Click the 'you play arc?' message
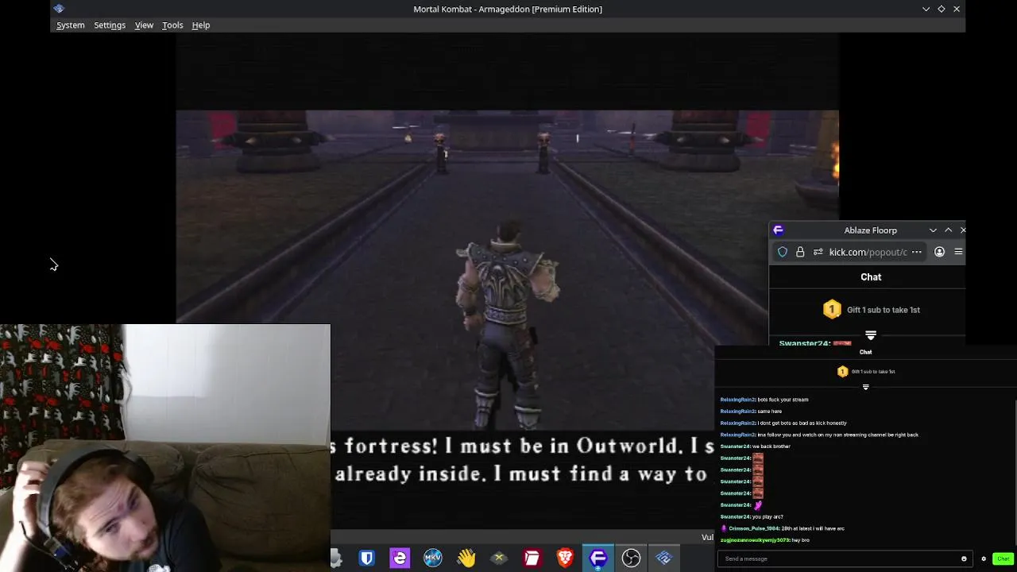 (768, 517)
